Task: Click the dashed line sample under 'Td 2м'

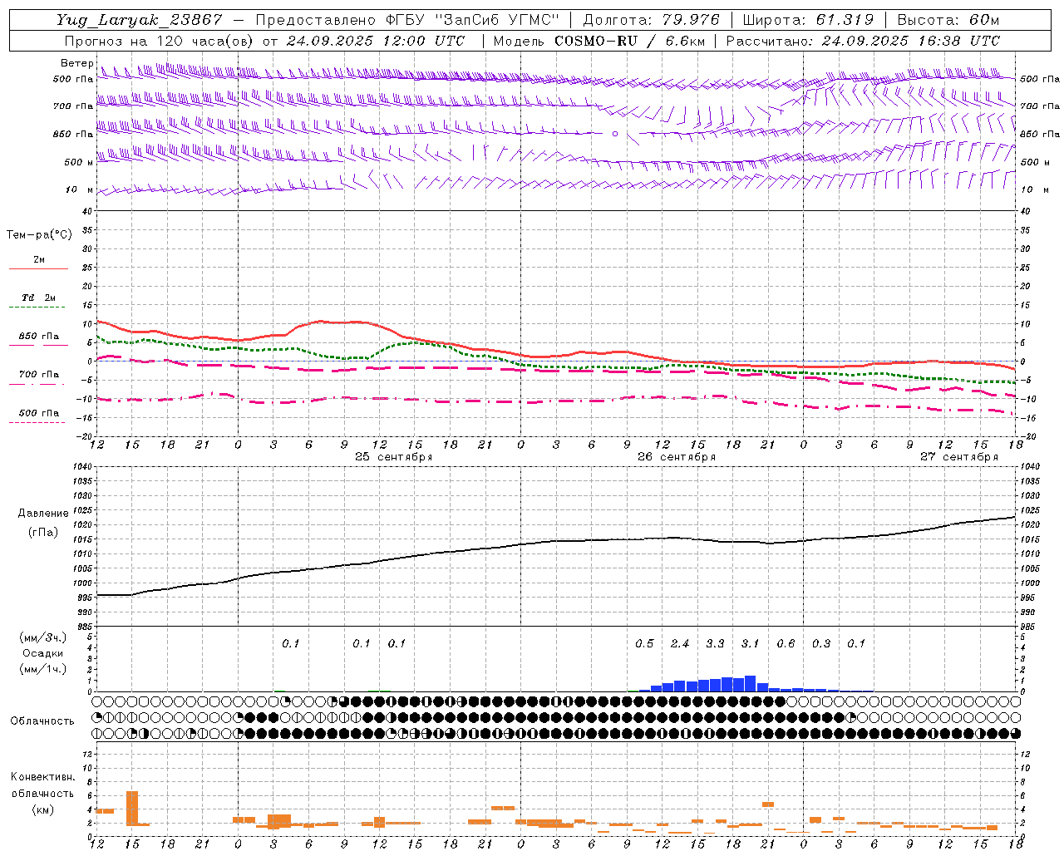Action: (x=37, y=307)
